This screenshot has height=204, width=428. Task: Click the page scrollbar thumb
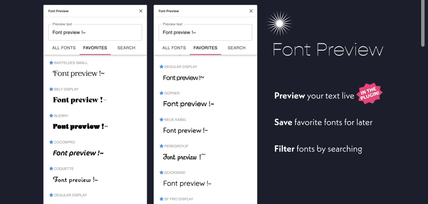(423, 23)
